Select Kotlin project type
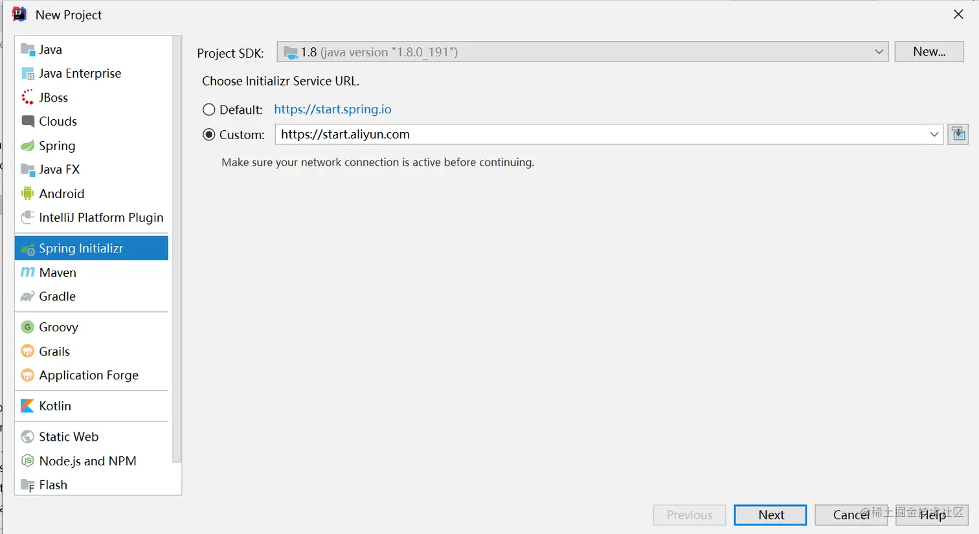Viewport: 979px width, 534px height. pos(91,406)
